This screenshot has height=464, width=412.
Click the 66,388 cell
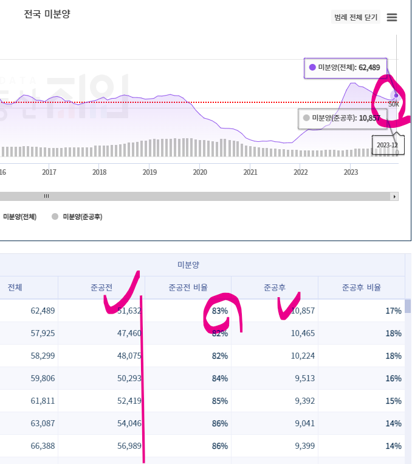(43, 446)
